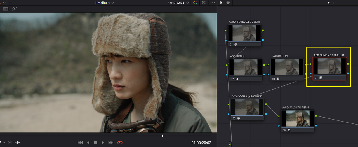Mute audio with the speaker icon
358x147 pixels.
[x=18, y=143]
